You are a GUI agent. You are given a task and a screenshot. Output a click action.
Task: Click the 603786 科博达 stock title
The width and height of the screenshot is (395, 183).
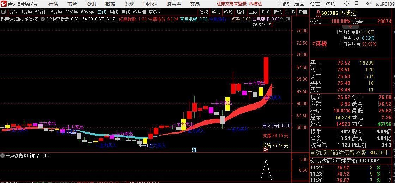pos(339,13)
